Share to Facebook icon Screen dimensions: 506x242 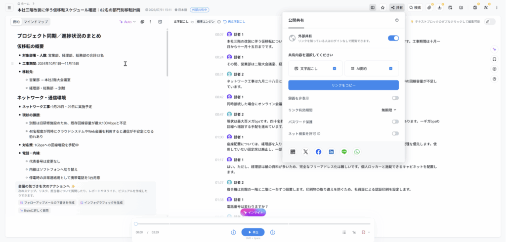click(318, 152)
